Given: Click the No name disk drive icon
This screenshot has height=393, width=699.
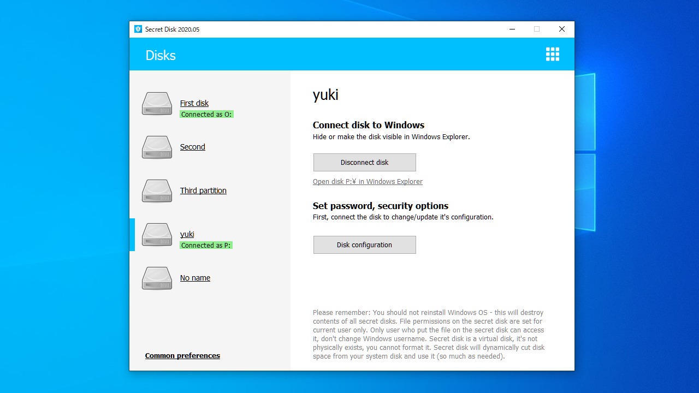Looking at the screenshot, I should pos(157,278).
